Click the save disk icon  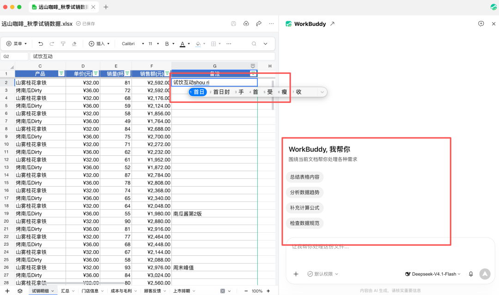point(234,24)
